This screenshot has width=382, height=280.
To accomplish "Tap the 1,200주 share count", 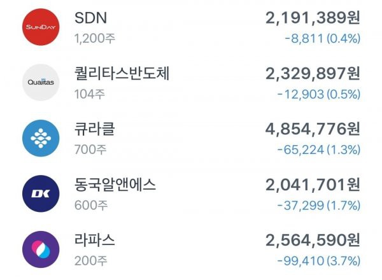I will 95,38.
